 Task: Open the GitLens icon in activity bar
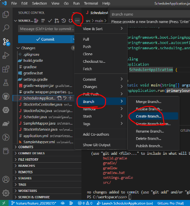pyautogui.click(x=6, y=137)
